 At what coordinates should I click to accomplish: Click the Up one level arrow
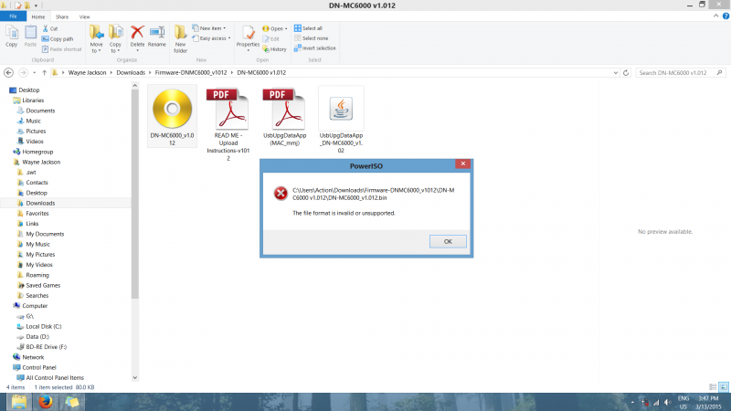pyautogui.click(x=44, y=73)
